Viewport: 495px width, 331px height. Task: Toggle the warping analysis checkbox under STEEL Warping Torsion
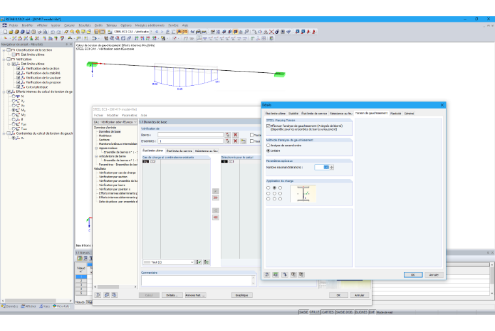268,126
